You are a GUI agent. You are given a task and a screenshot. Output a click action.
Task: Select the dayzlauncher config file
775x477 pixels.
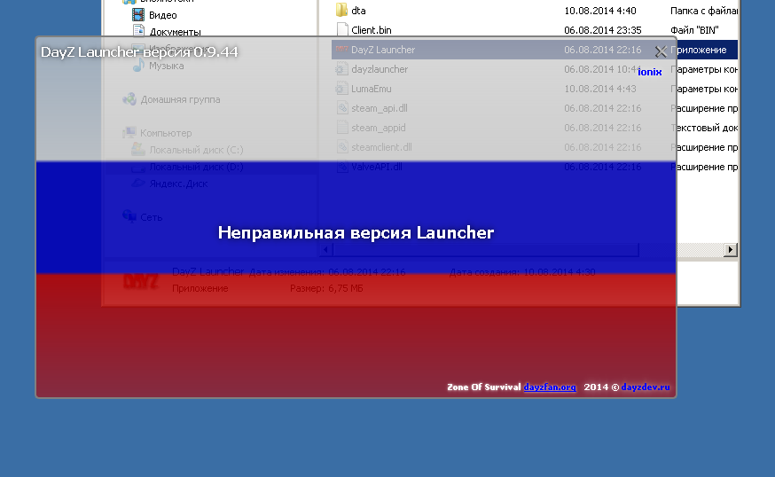(380, 69)
